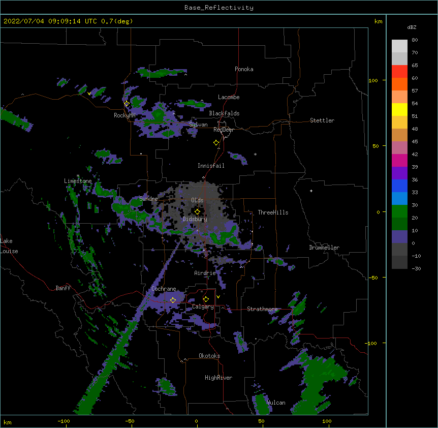438x428 pixels.
Task: Click the Airdrie city label
Action: click(205, 273)
